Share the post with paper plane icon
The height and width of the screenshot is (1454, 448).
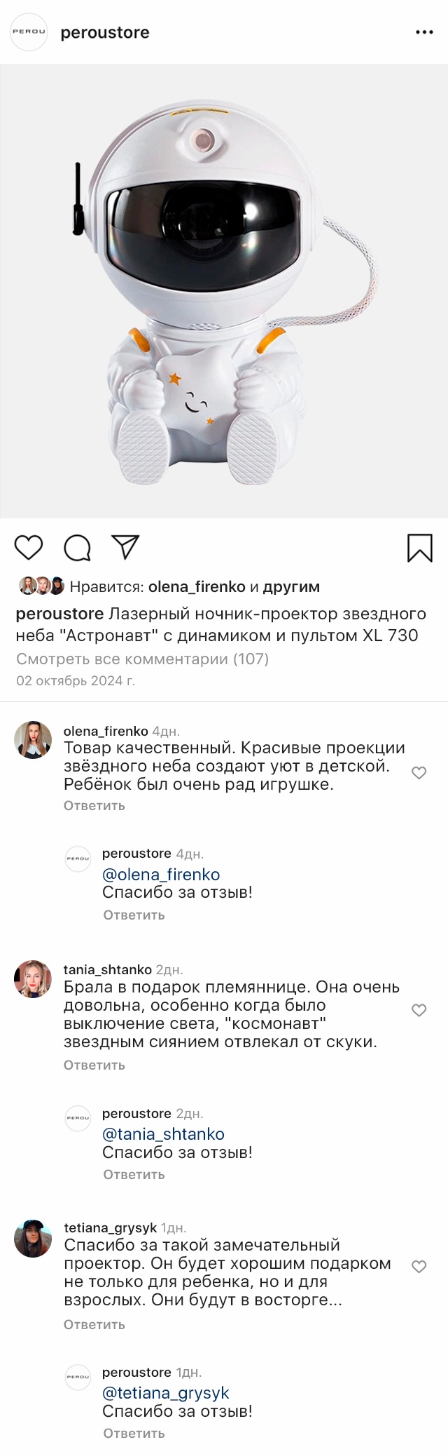(x=125, y=547)
